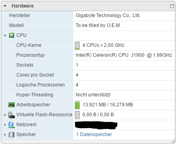
Task: Click the Arbeitsspeicher memory module icon
Action: 12,105
